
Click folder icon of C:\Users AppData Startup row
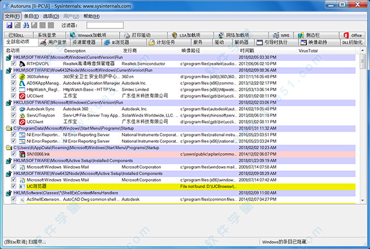pyautogui.click(x=9, y=148)
